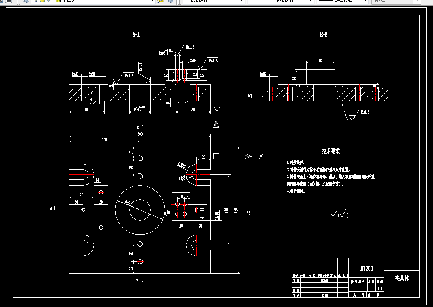Click Make Object's Layer Current icon
The height and width of the screenshot is (307, 433).
160,1
